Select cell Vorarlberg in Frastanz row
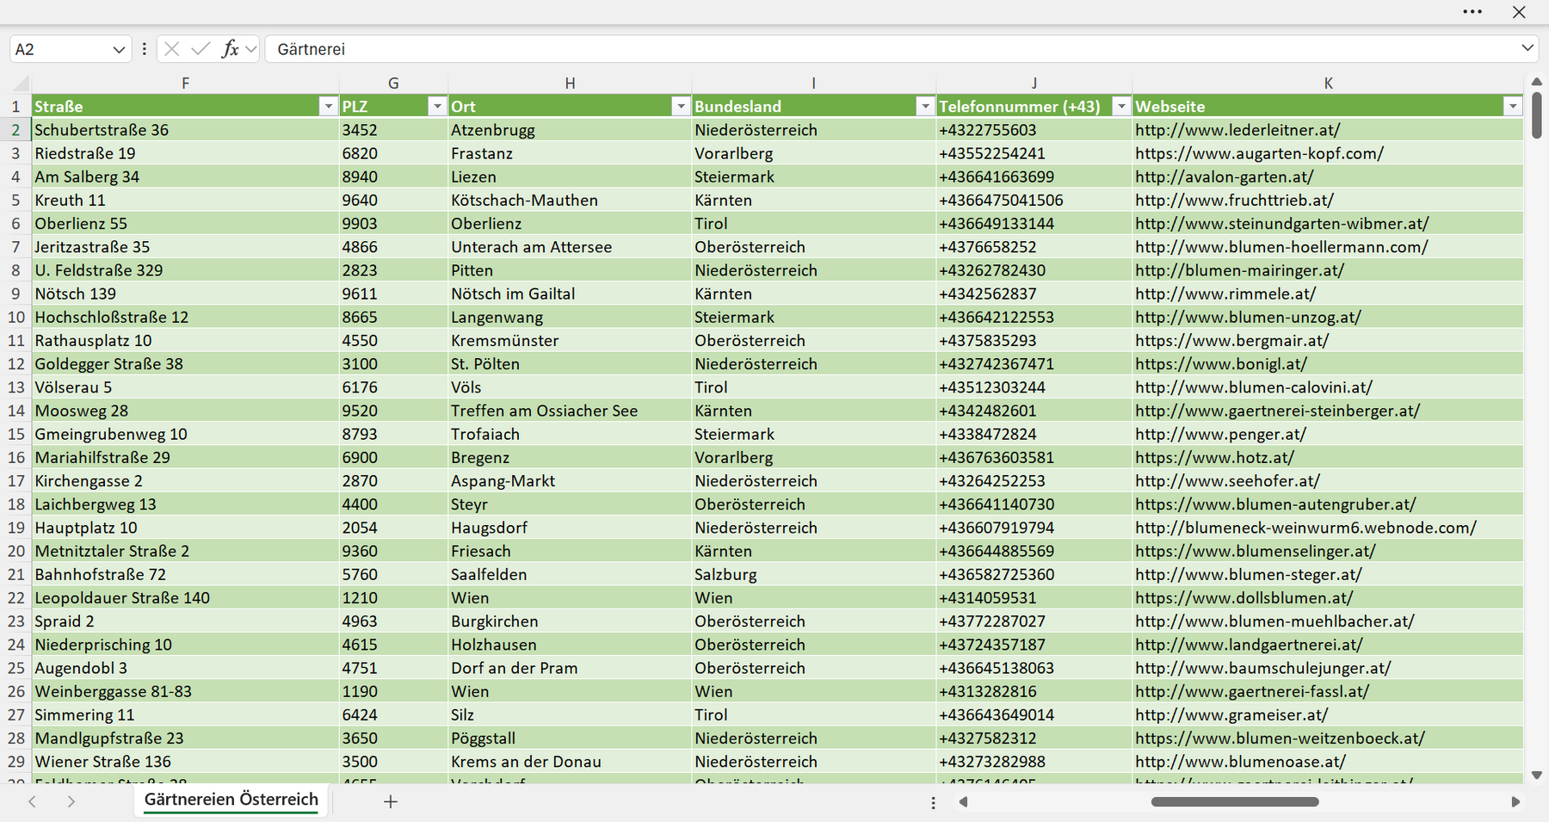Image resolution: width=1549 pixels, height=822 pixels. coord(814,153)
